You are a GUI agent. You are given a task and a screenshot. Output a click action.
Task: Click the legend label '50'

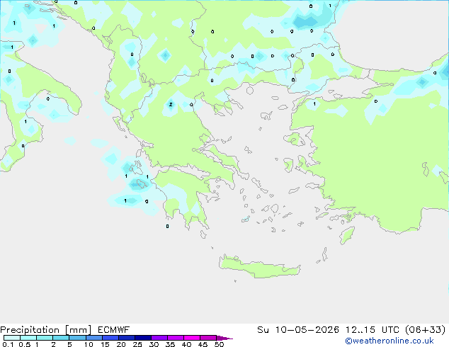[219, 344]
